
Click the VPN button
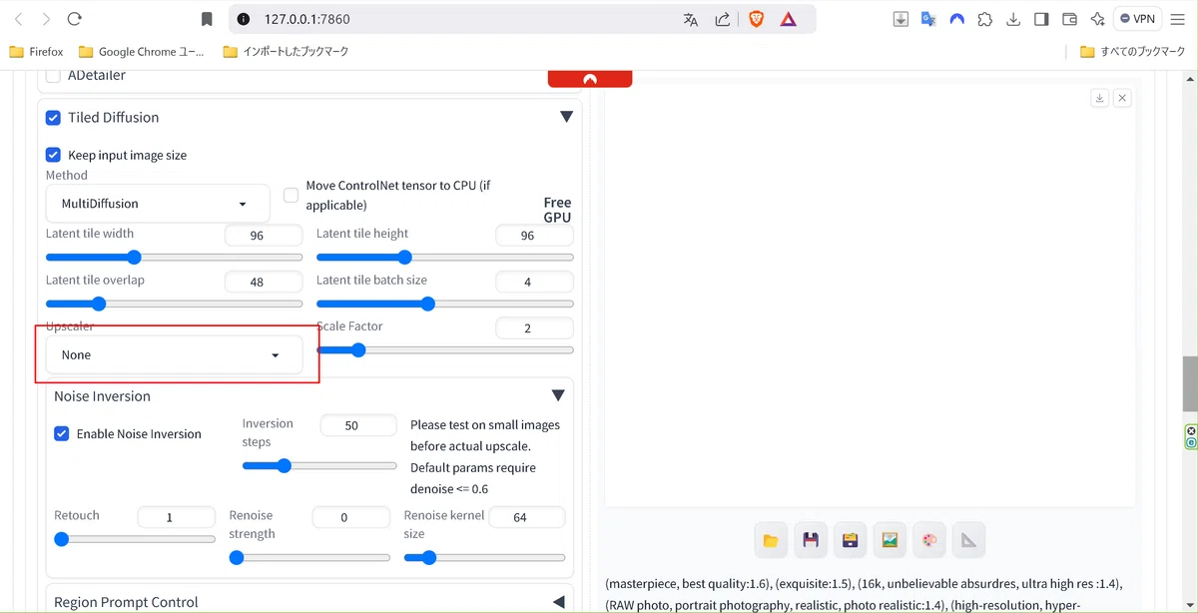click(x=1137, y=19)
